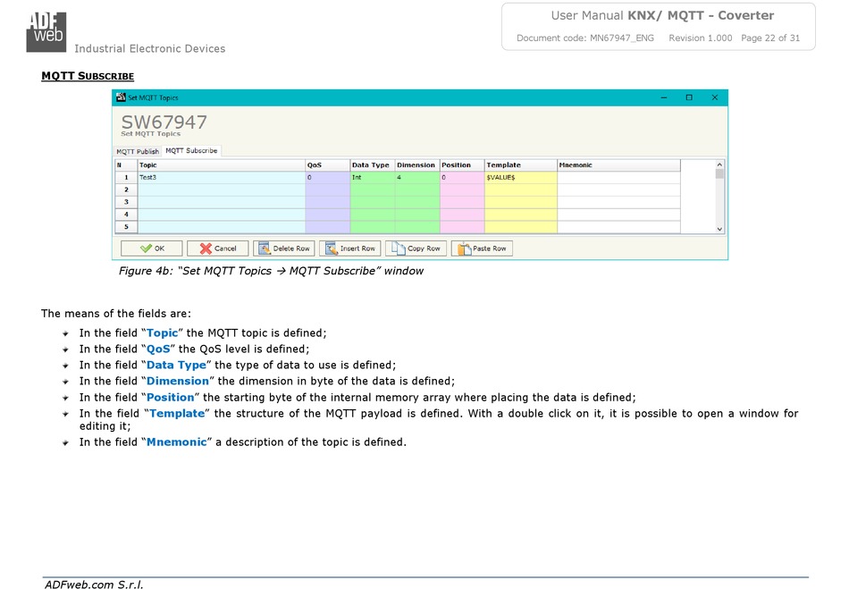Maximize the Set MQTT Topics window
This screenshot has height=589, width=849.
688,97
